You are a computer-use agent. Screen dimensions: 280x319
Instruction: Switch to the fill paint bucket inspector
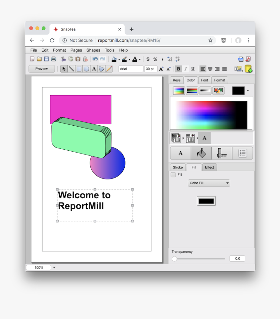pyautogui.click(x=201, y=153)
